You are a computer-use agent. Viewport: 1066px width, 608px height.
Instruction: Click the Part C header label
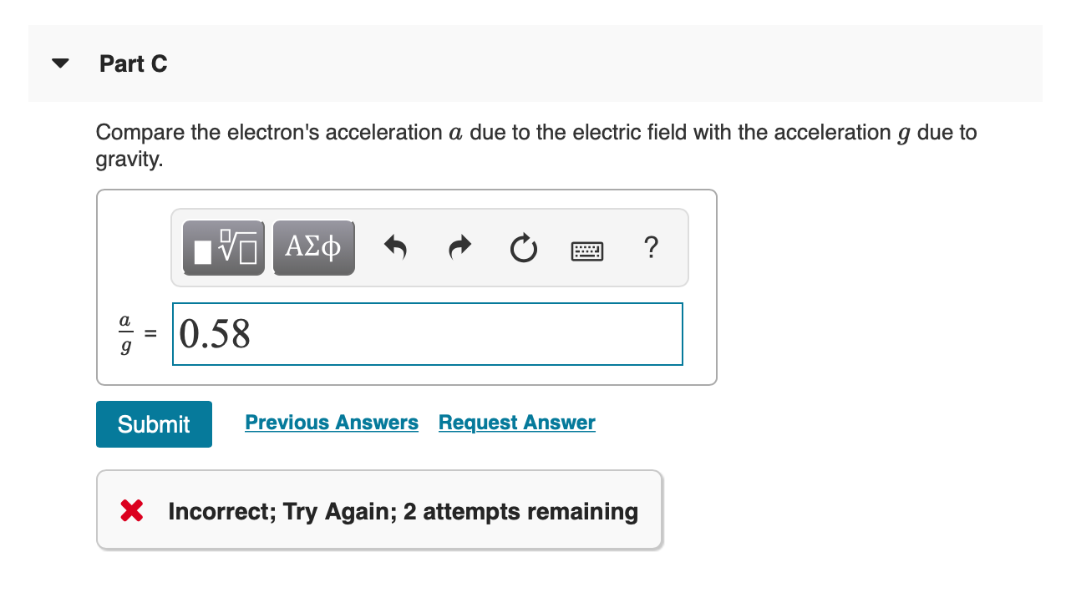(x=133, y=63)
